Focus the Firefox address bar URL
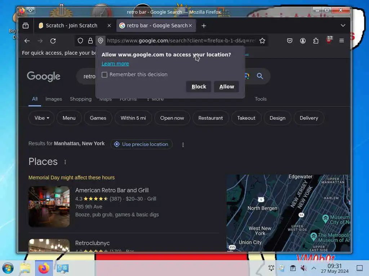 tap(181, 41)
